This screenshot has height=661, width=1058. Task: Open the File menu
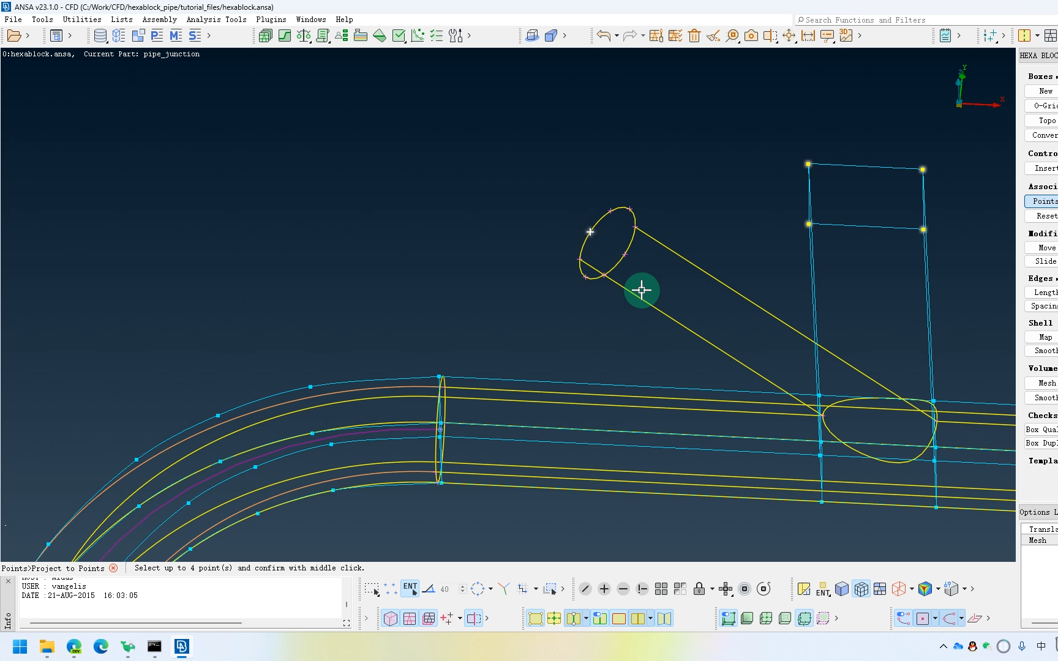[x=13, y=20]
